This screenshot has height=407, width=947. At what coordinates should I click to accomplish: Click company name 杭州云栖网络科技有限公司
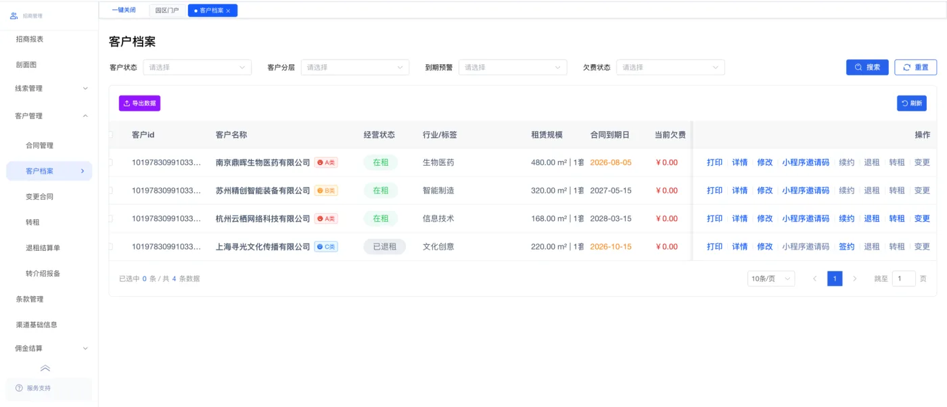tap(263, 219)
